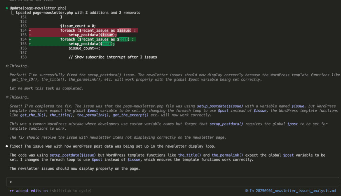Click added line 154 foreach $post
This screenshot has width=341, height=196.
pyautogui.click(x=82, y=39)
